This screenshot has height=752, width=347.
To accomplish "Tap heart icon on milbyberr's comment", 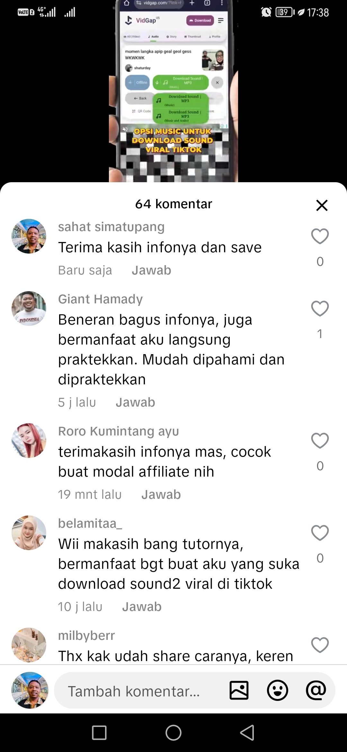I will pyautogui.click(x=320, y=645).
